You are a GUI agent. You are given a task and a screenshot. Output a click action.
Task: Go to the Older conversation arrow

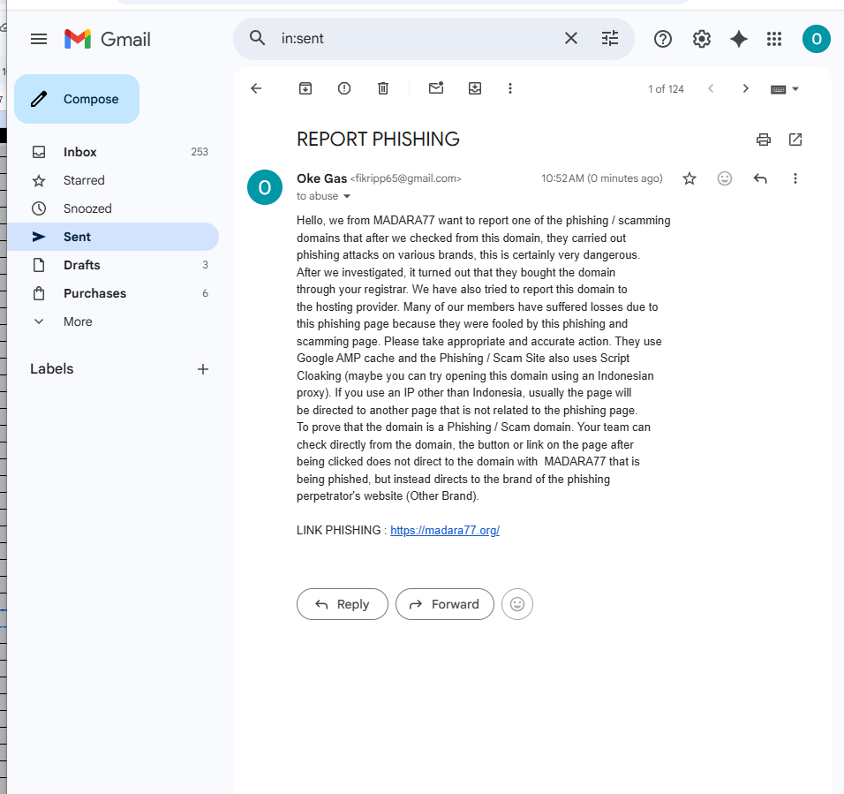coord(745,88)
